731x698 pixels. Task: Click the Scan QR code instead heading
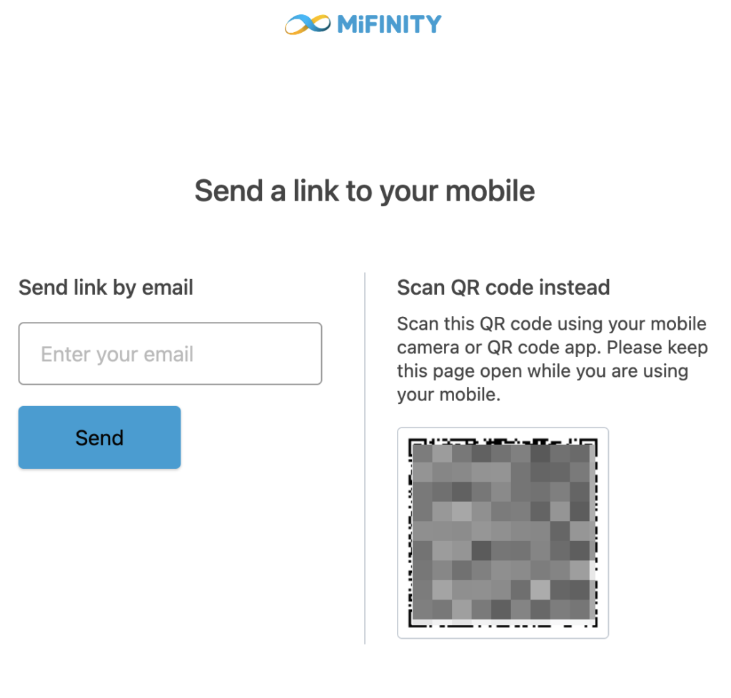click(503, 288)
